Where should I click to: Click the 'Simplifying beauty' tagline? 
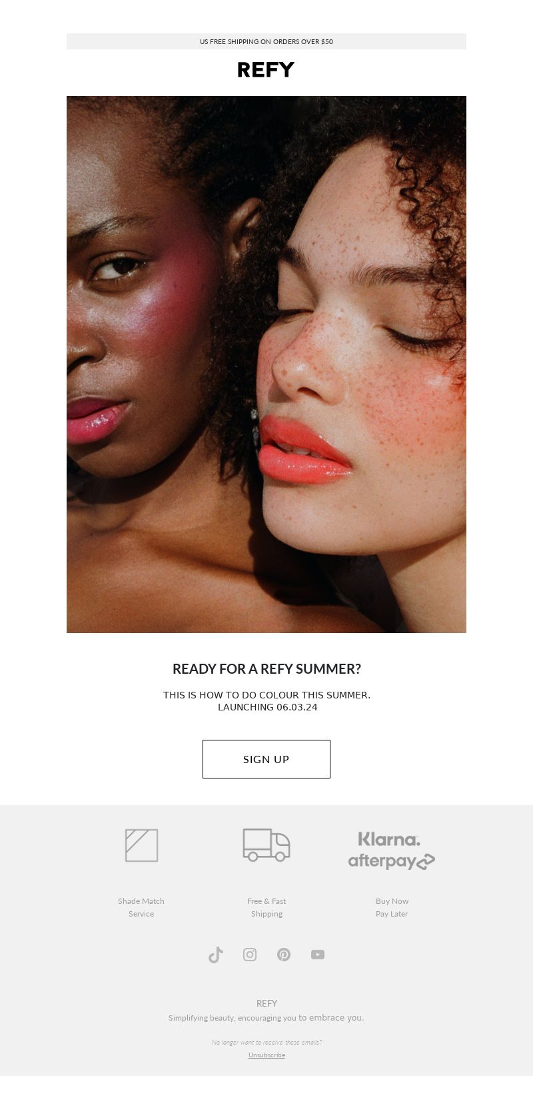[x=266, y=1018]
